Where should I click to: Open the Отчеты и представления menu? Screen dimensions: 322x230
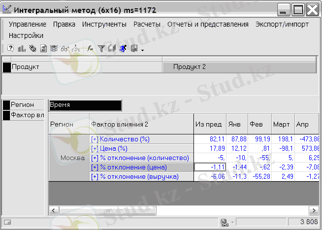[208, 24]
